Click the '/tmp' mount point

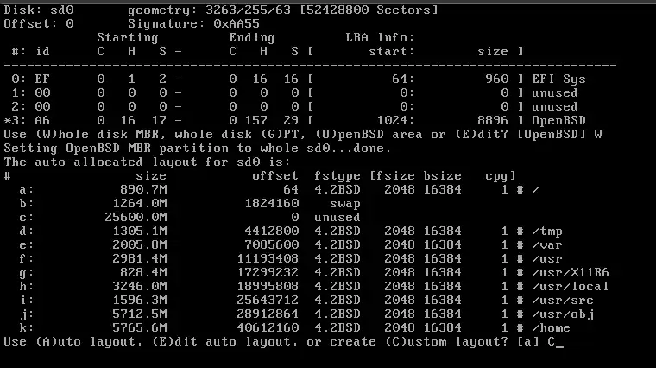click(x=547, y=231)
